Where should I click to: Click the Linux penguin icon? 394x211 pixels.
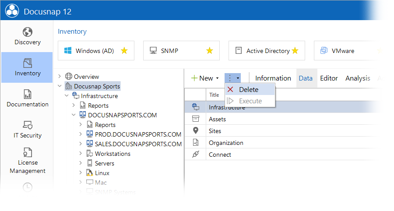[x=90, y=172]
